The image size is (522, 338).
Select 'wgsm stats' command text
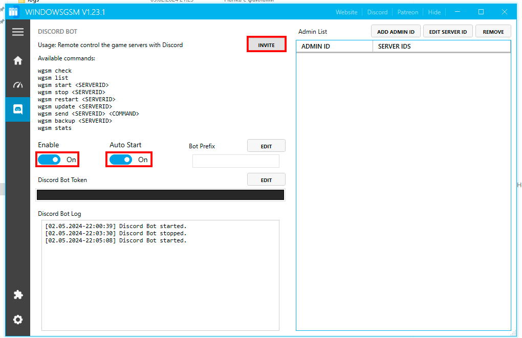tap(55, 128)
